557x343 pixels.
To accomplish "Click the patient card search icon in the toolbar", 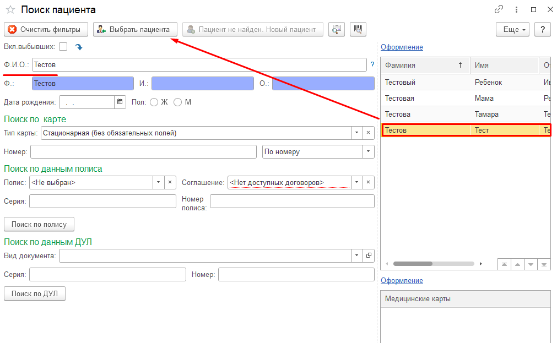I will point(337,29).
